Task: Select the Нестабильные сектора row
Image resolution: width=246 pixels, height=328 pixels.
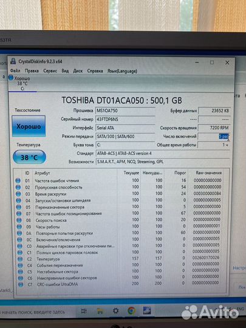Action: [119, 272]
